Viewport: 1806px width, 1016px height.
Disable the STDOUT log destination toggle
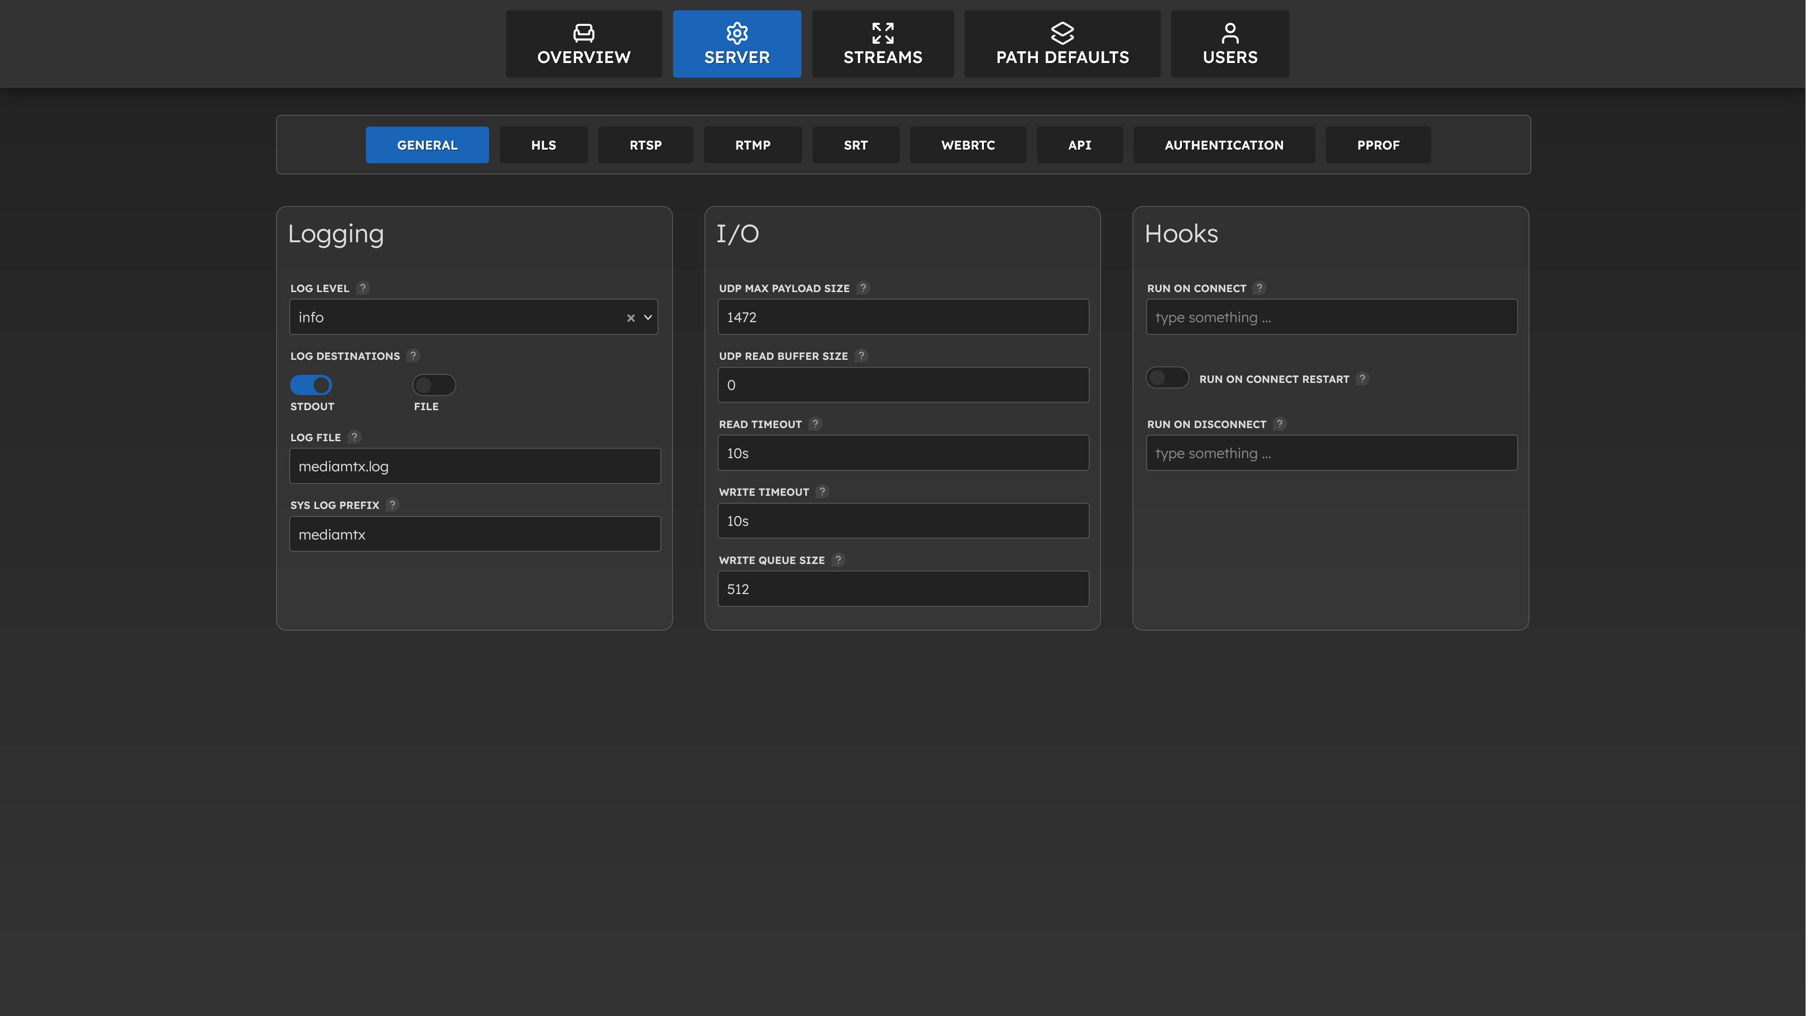point(310,385)
